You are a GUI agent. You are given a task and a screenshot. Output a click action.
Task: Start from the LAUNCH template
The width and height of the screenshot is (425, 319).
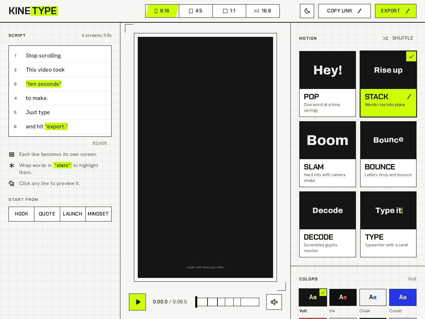(73, 214)
